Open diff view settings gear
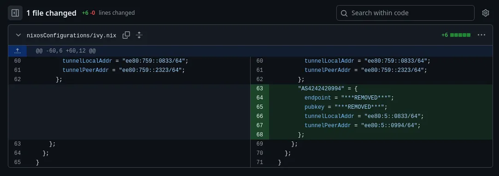Viewport: 499px width, 176px height. click(485, 13)
